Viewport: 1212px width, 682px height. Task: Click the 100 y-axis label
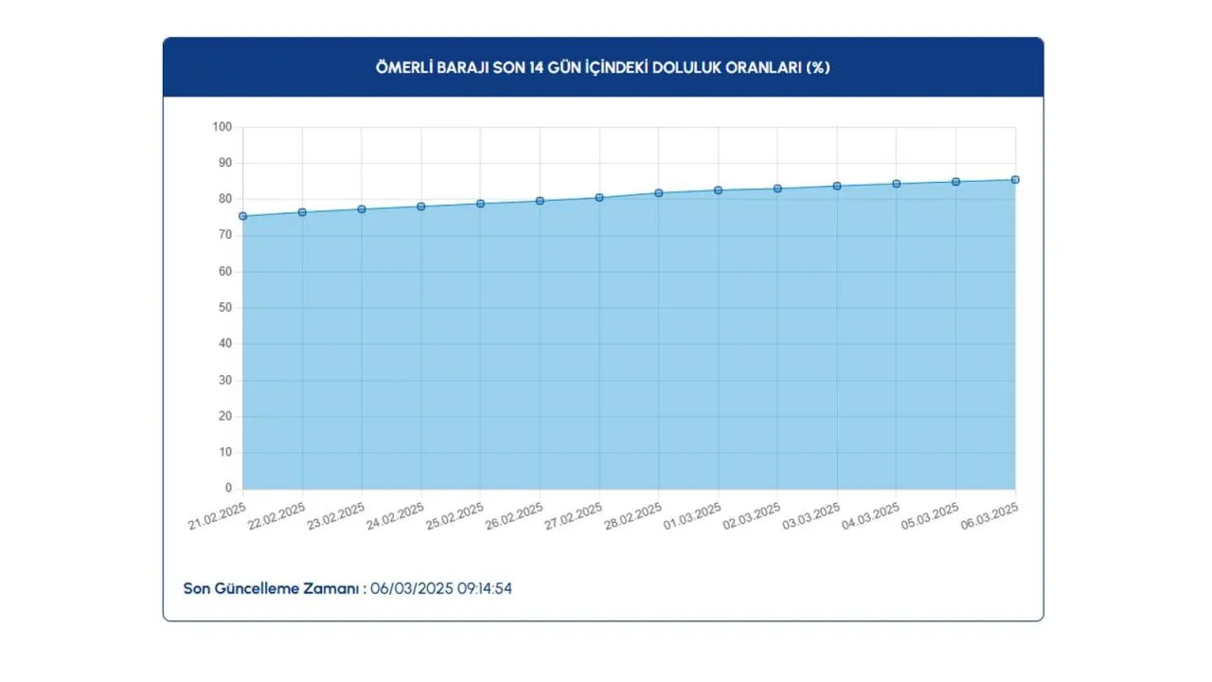point(223,126)
